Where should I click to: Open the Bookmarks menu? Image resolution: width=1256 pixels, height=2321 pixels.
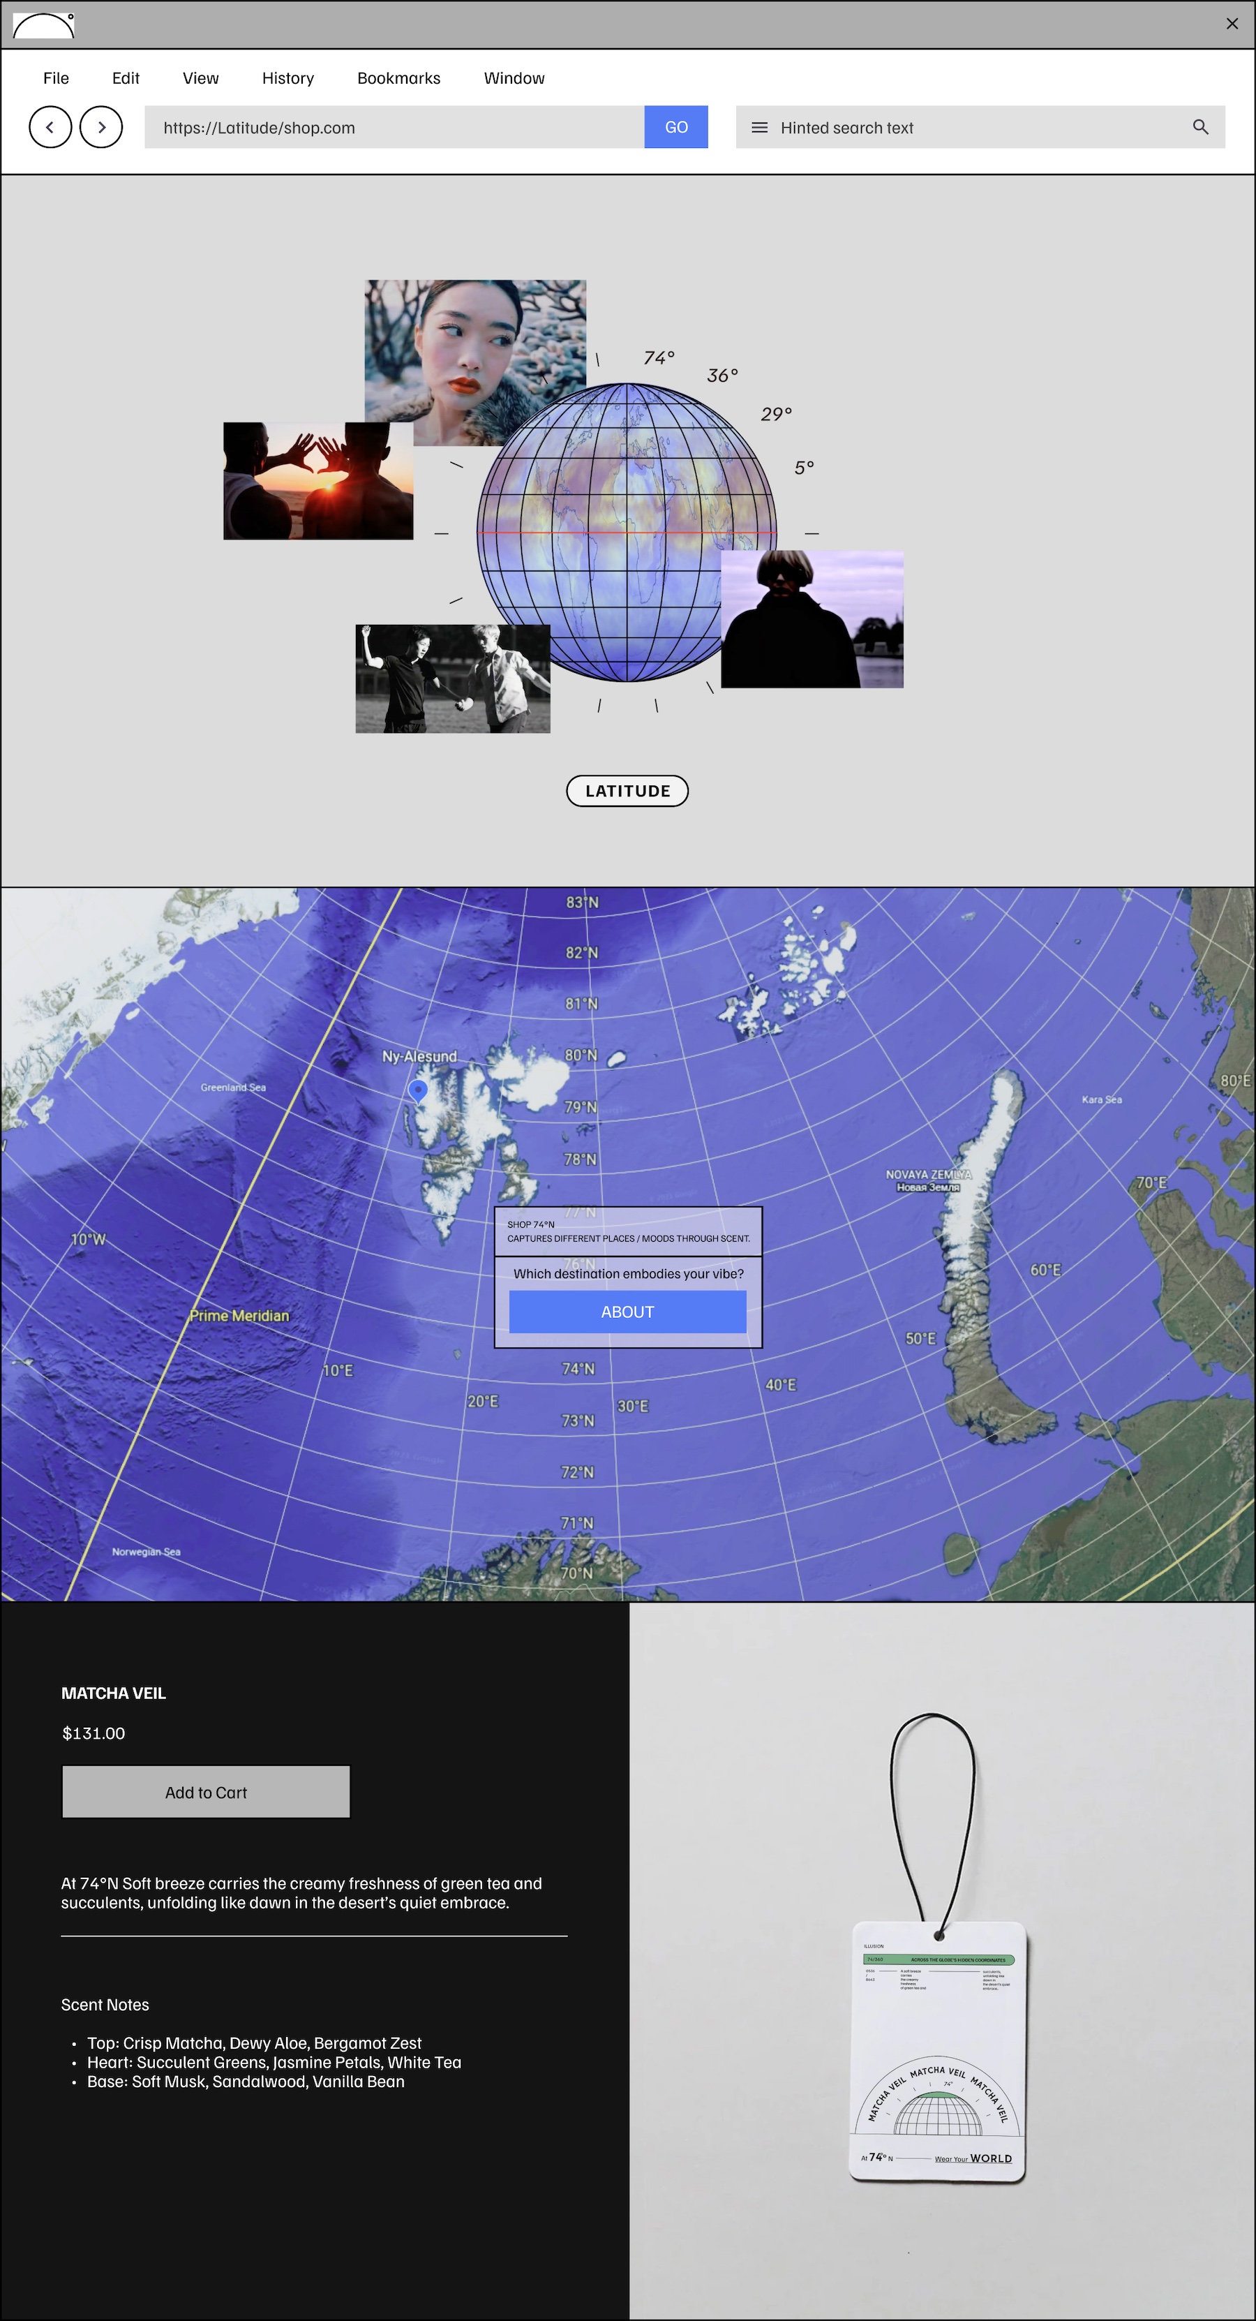coord(399,78)
